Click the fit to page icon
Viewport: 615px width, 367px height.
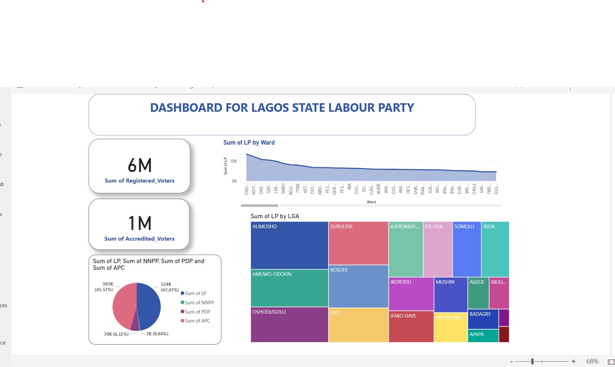click(x=611, y=362)
